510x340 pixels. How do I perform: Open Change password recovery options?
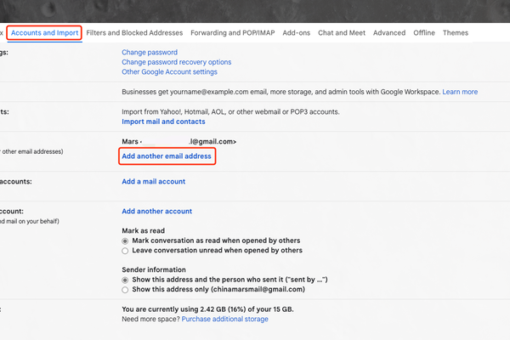pyautogui.click(x=176, y=62)
